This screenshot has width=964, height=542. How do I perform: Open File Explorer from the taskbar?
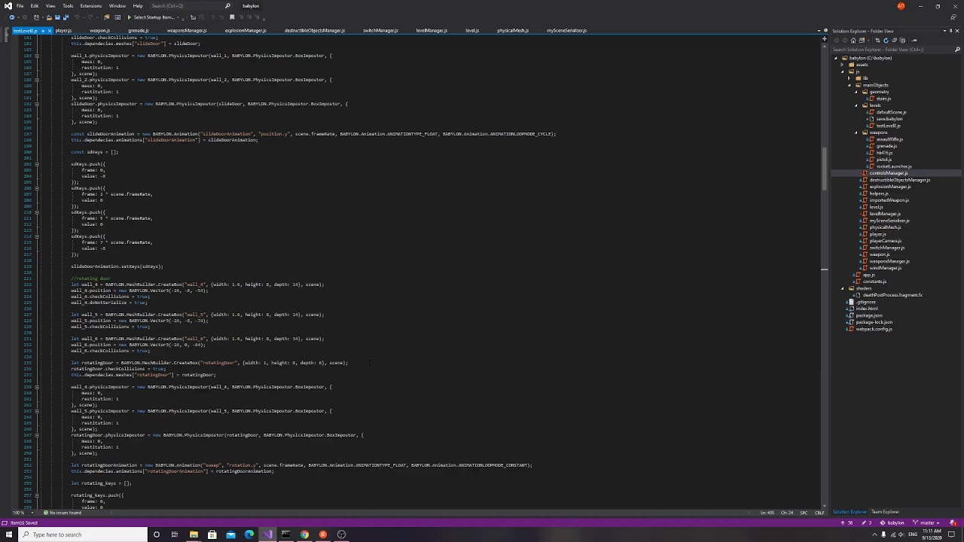click(194, 534)
